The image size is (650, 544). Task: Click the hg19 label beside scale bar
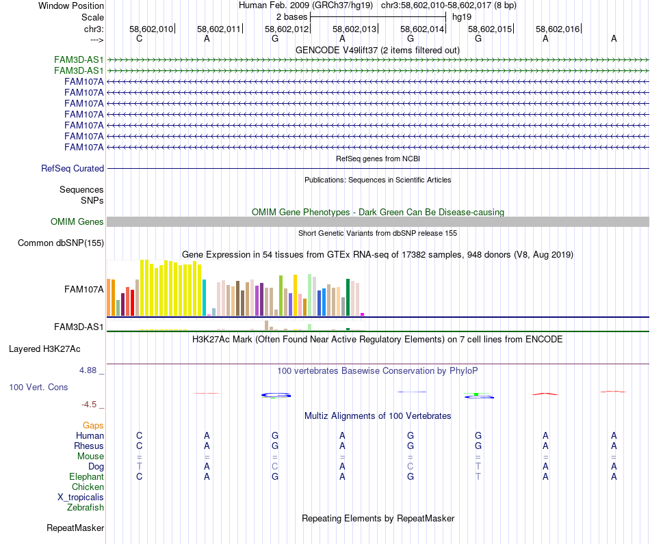(461, 17)
